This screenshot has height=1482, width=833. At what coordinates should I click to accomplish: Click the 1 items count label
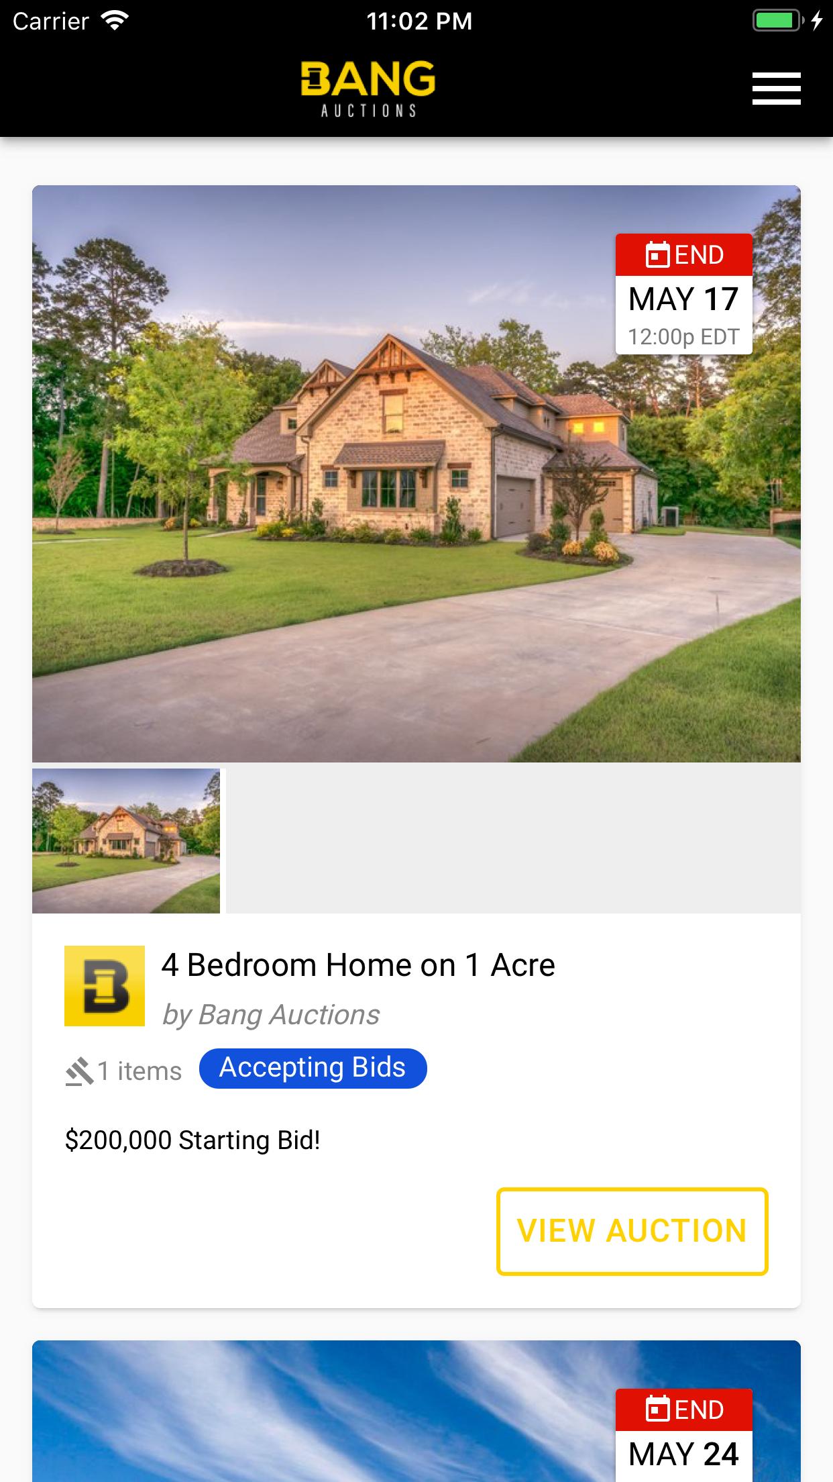coord(140,1071)
